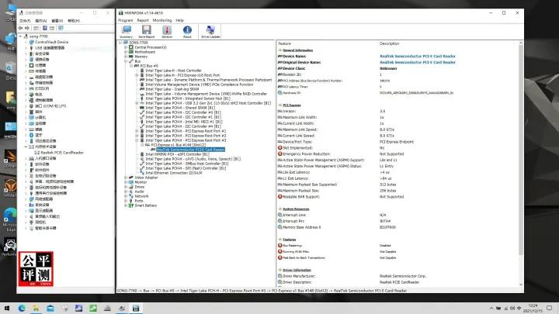
Task: Open the Sensors toolbar icon
Action: [x=166, y=32]
